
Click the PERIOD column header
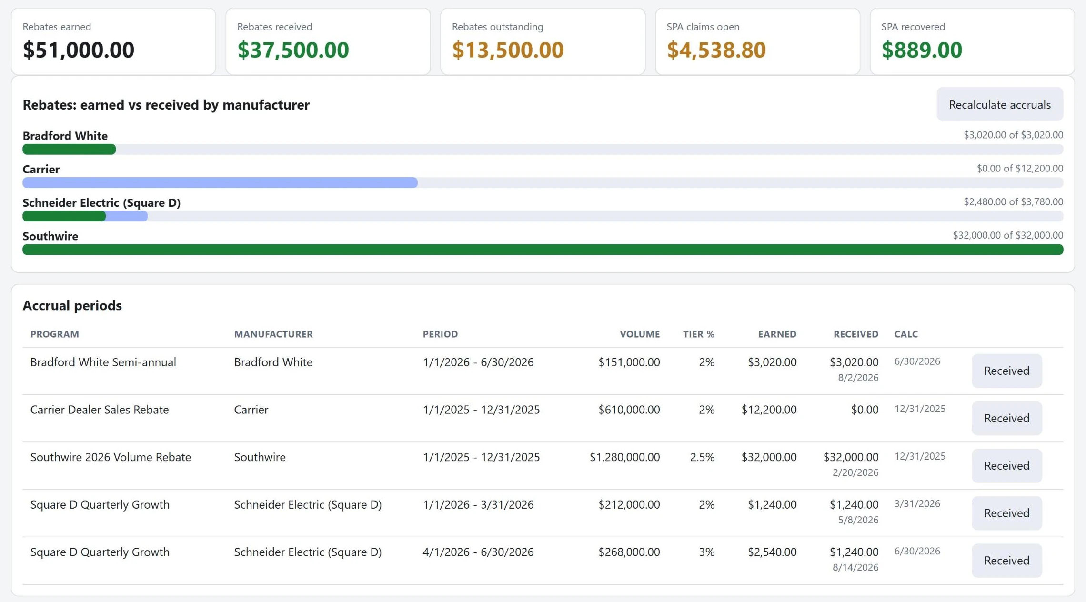pos(440,334)
